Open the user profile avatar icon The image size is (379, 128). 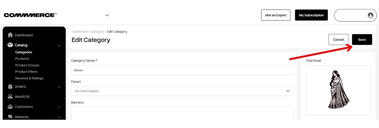click(371, 15)
